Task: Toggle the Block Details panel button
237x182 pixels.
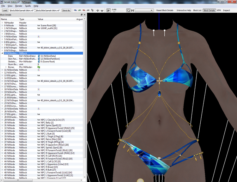Action: coord(209,10)
